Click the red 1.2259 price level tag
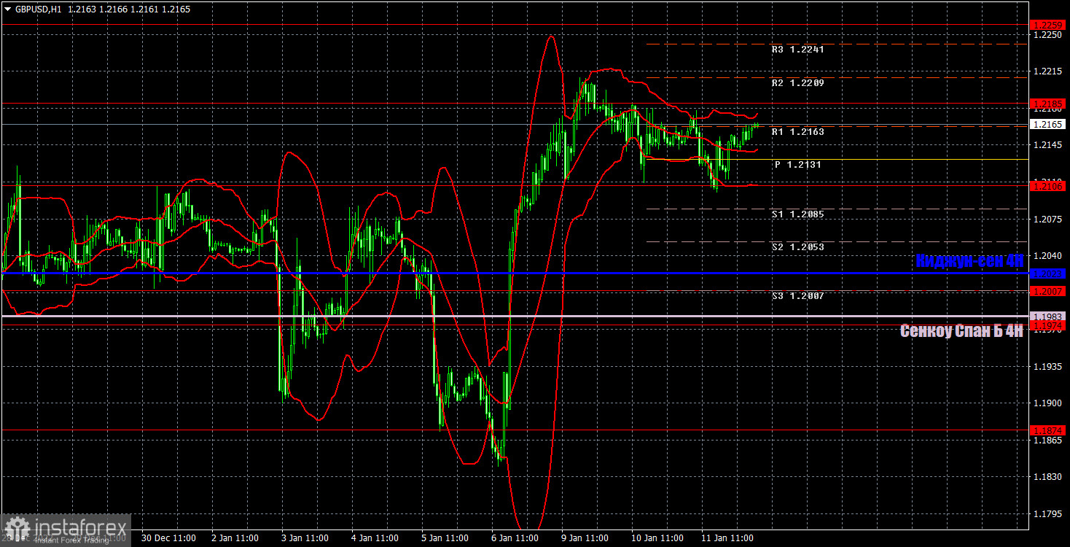 click(x=1049, y=24)
